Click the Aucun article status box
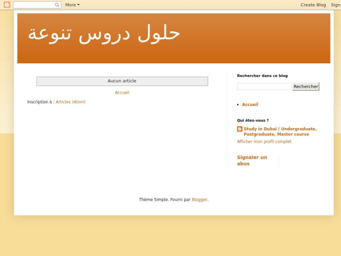The image size is (341, 256). [122, 81]
